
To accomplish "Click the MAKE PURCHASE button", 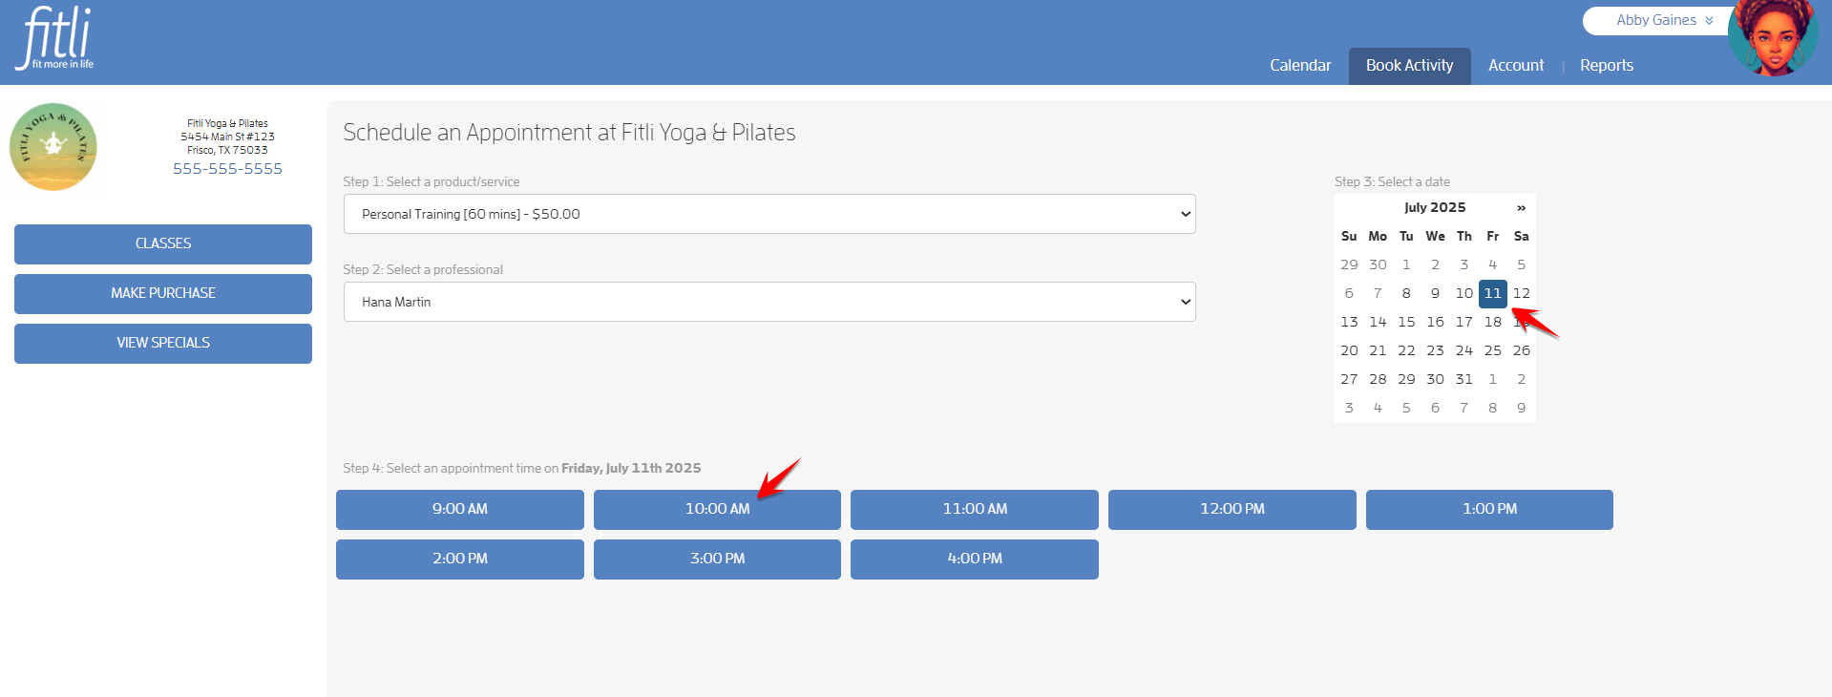I will click(x=163, y=293).
